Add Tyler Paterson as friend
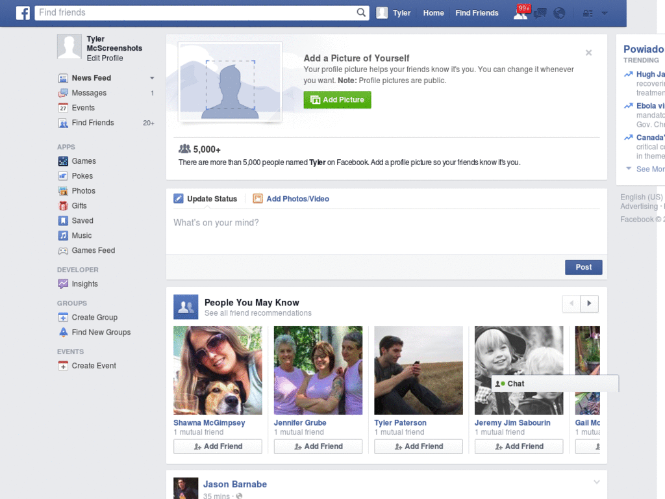 pos(419,446)
